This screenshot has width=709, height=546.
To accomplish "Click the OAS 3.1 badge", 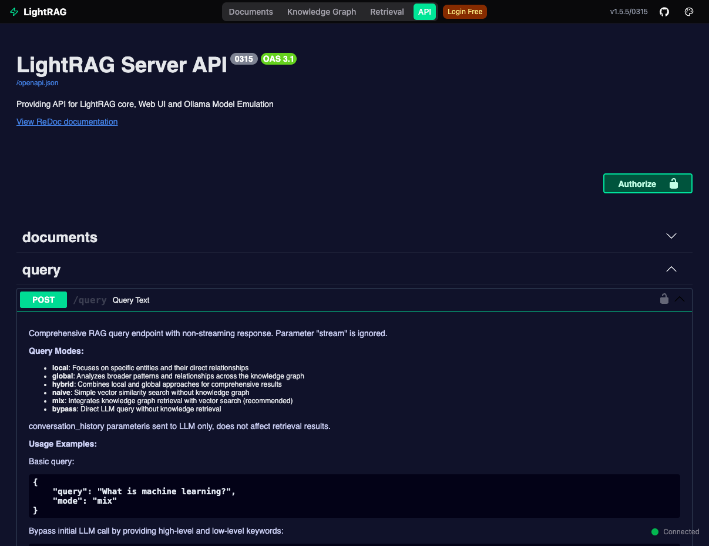I will click(278, 59).
